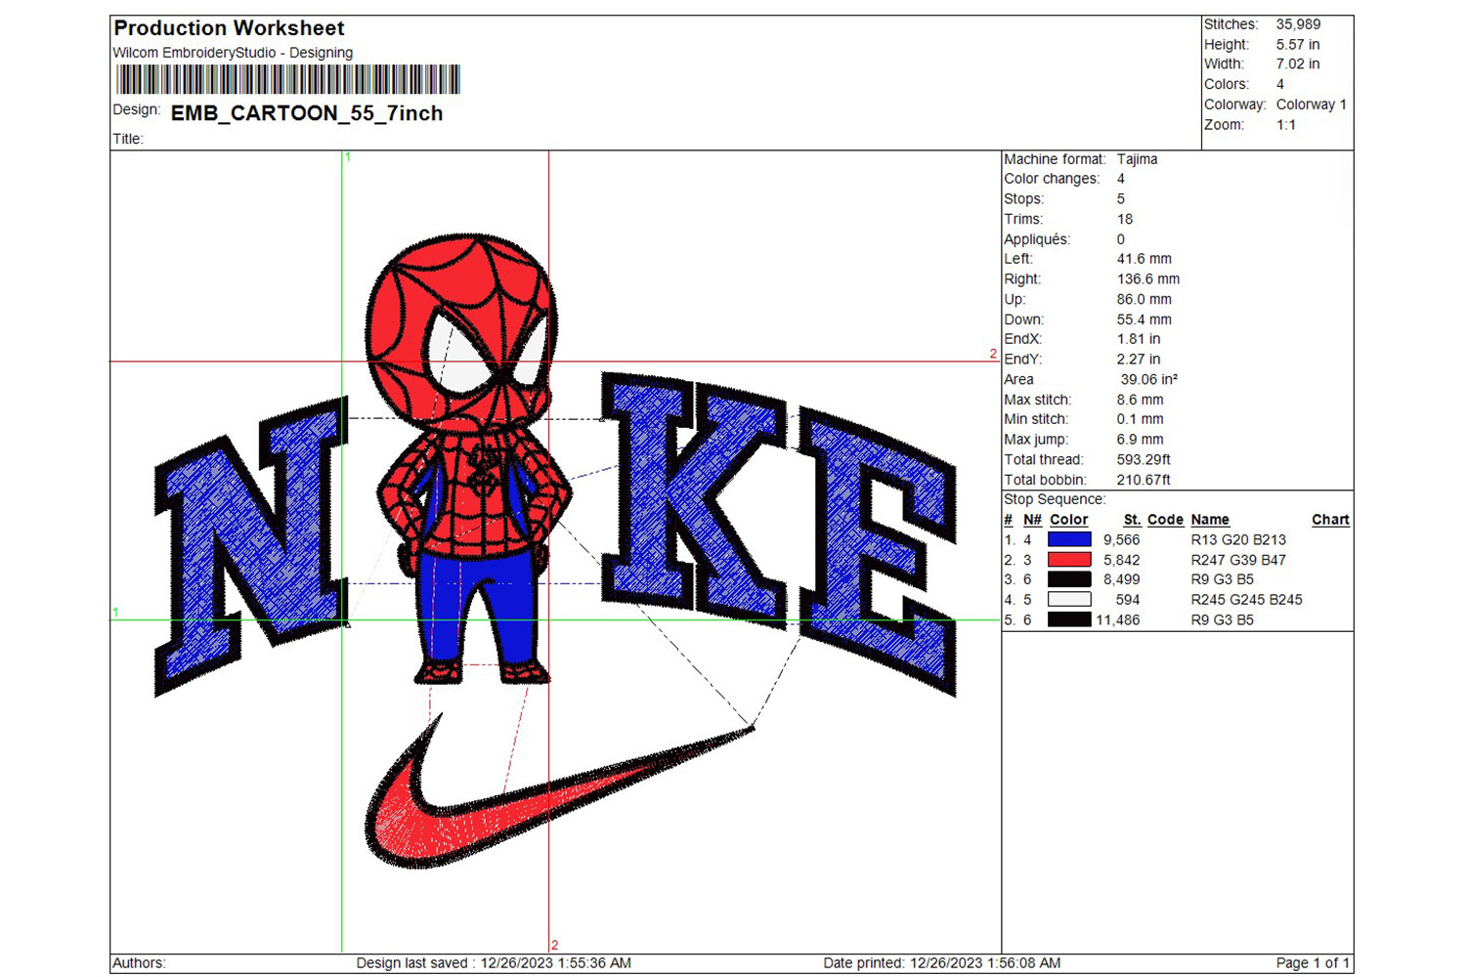Screen dimensions: 1468x977
Task: Click the Trims value 18
Action: [x=1125, y=219]
